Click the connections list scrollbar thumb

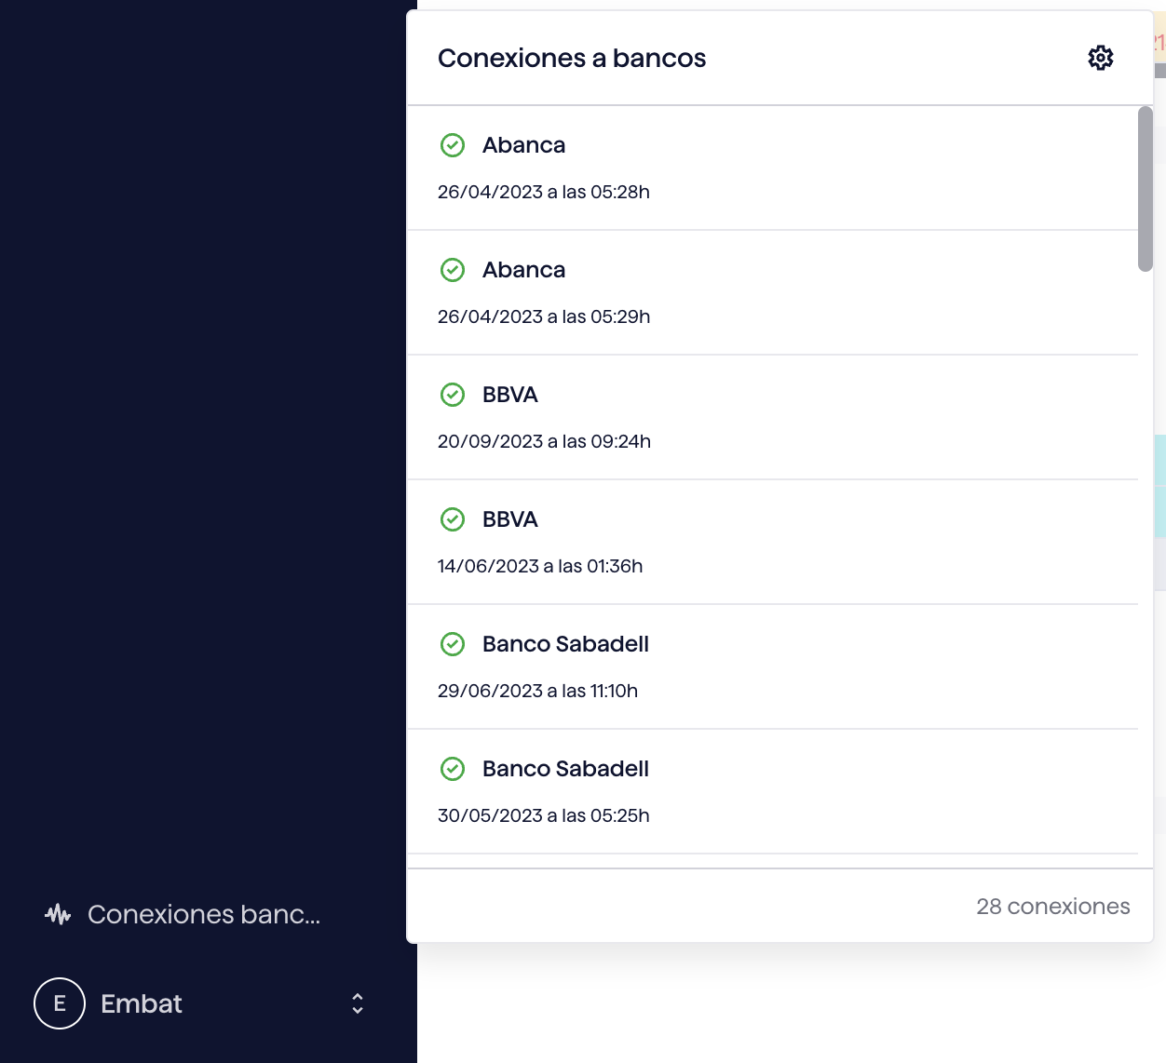[x=1146, y=189]
